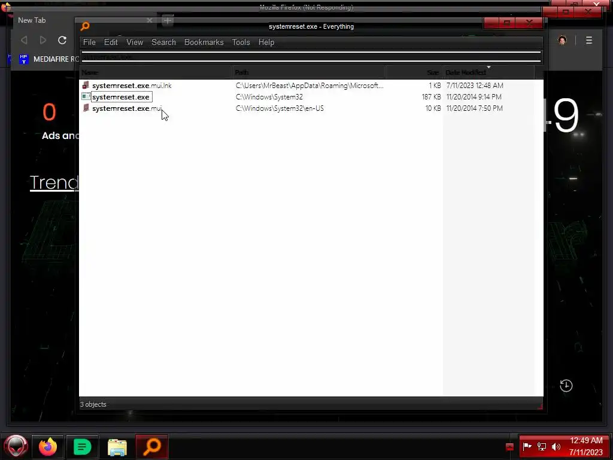Click the Firefox forward arrow button
Viewport: 613px width, 460px height.
click(x=43, y=40)
